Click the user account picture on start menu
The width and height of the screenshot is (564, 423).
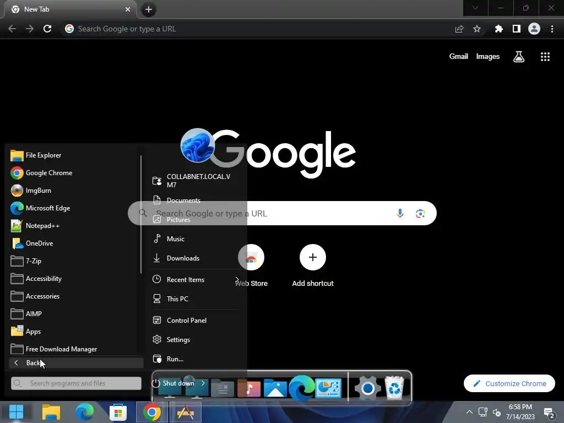(x=198, y=145)
